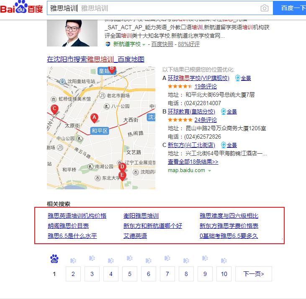Open related search 雅思英语培训机构价格
306x299 pixels.
pyautogui.click(x=77, y=216)
